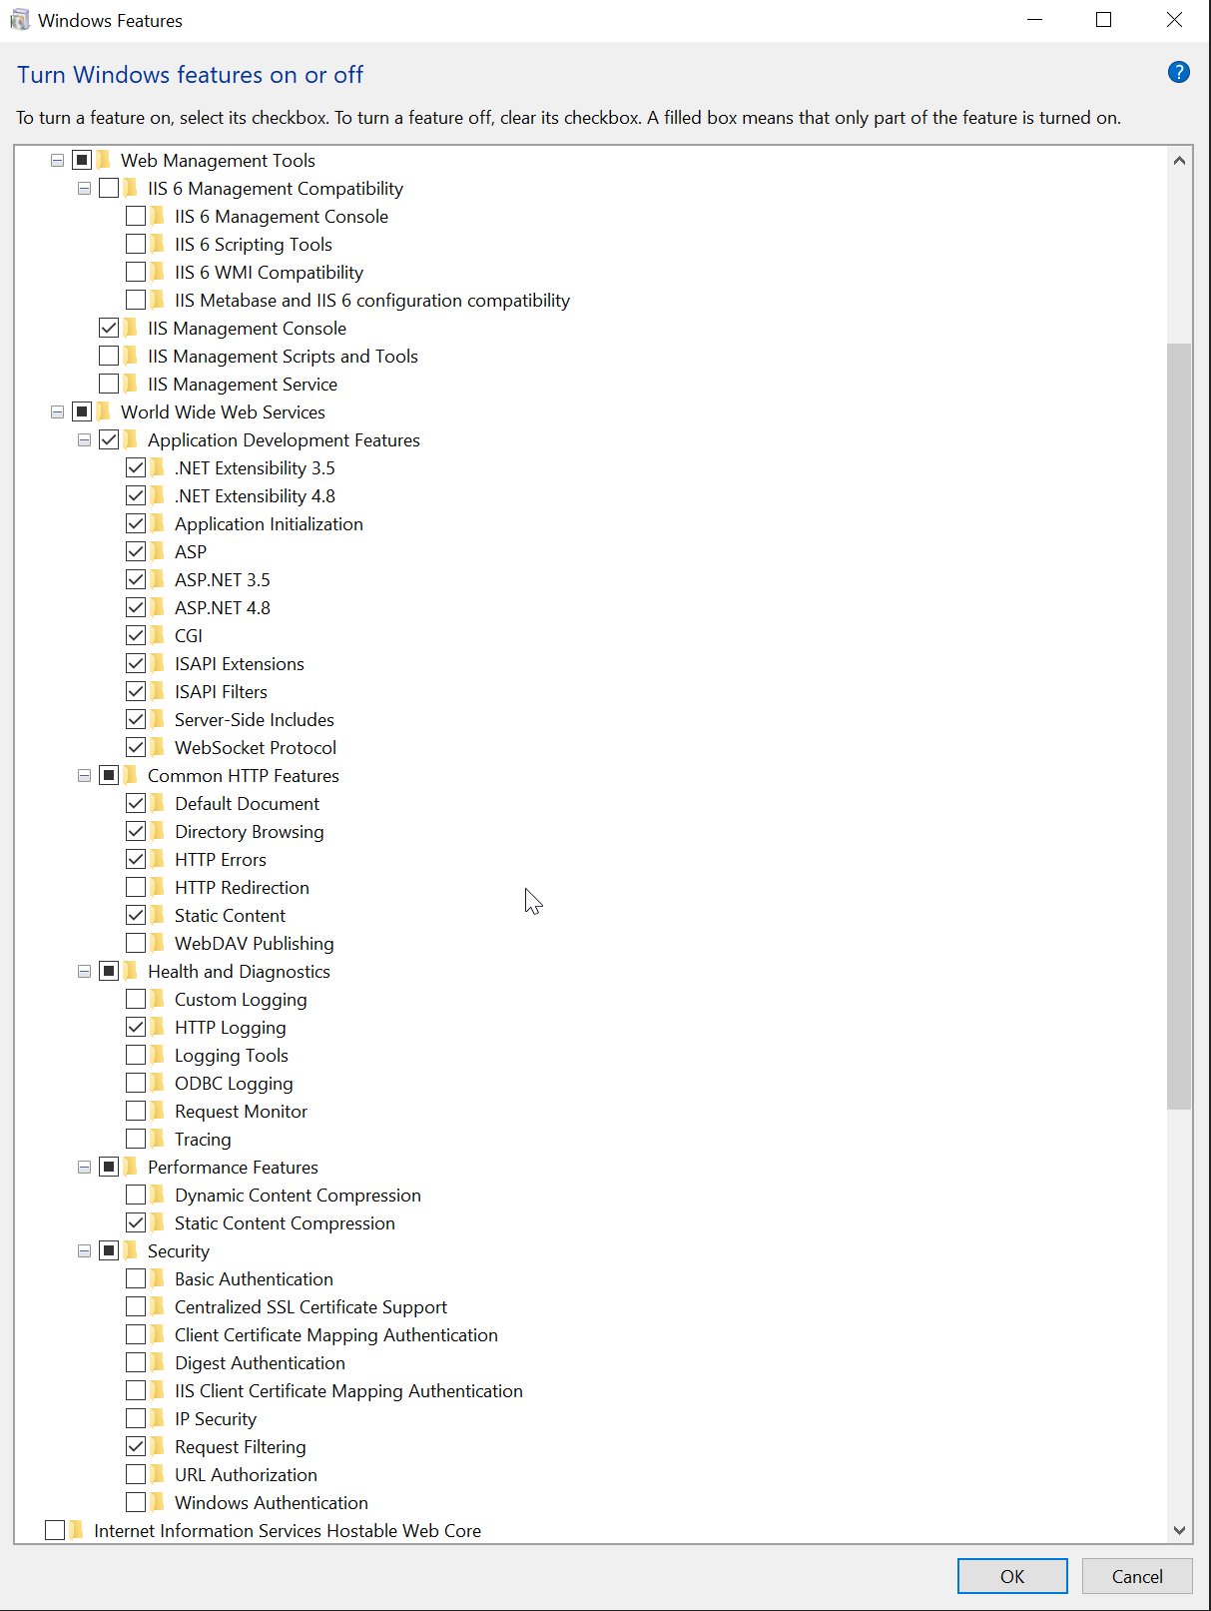Click the scrollbar up arrow
This screenshot has height=1611, width=1211.
pyautogui.click(x=1179, y=160)
